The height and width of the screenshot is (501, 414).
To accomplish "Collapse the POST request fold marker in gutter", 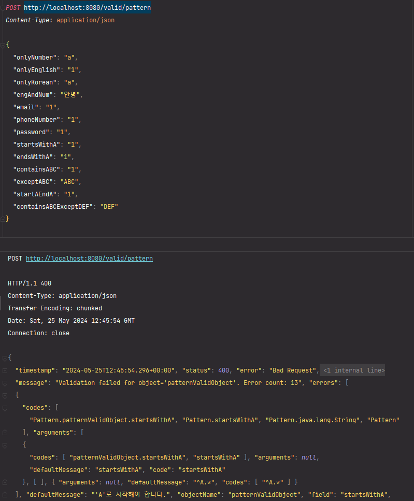I will pyautogui.click(x=3, y=8).
